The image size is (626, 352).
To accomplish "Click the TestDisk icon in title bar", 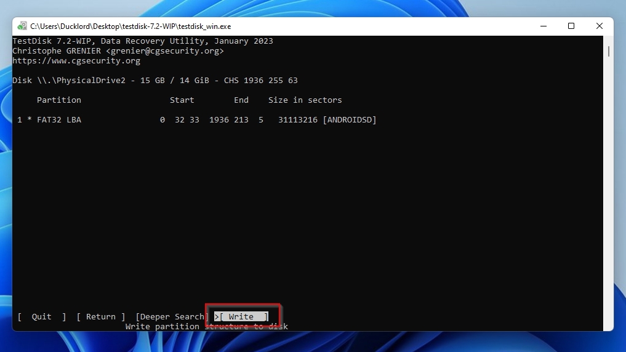I will click(22, 26).
